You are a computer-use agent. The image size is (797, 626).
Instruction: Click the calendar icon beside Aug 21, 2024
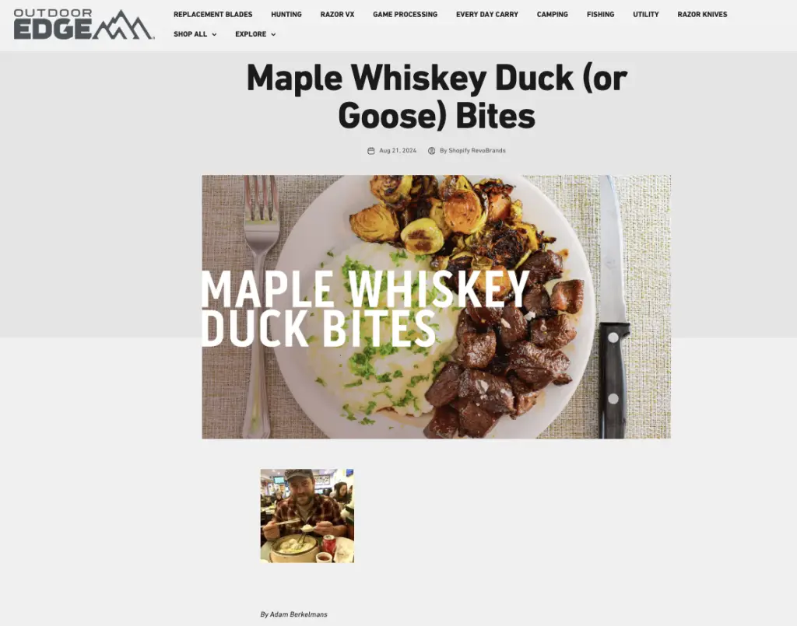coord(371,151)
